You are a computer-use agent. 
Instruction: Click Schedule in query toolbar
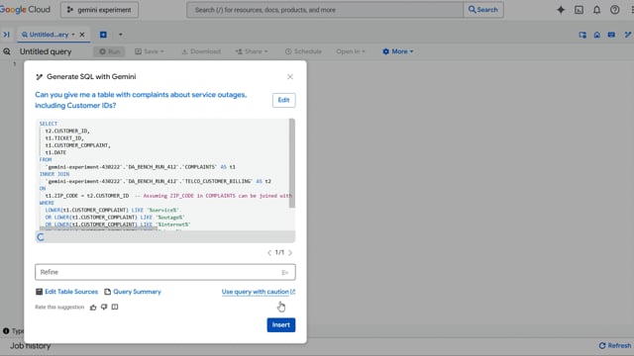click(303, 51)
